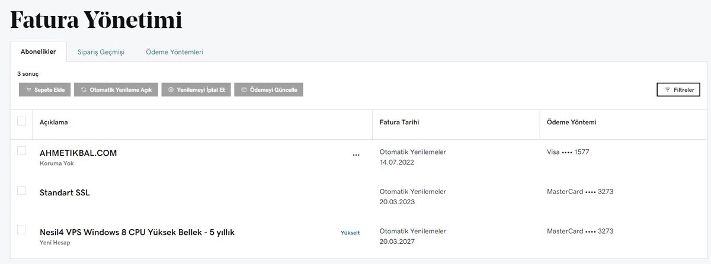Viewport: 711px width, 264px height.
Task: Switch to the Abonelikler tab
Action: (x=39, y=51)
